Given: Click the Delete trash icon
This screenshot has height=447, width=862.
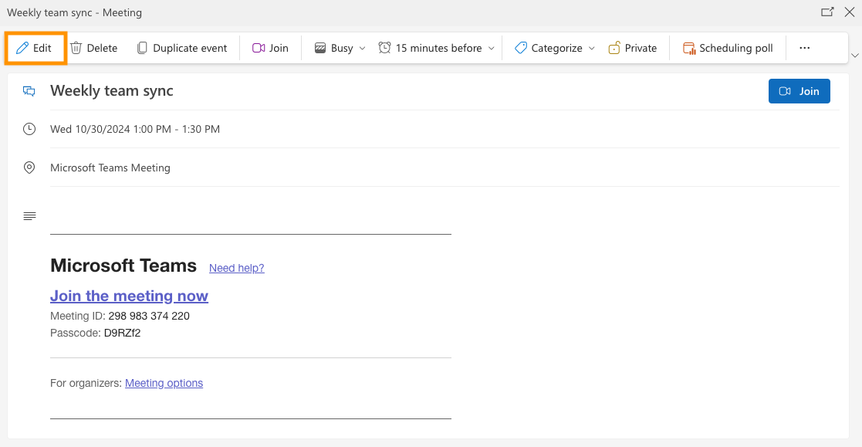Looking at the screenshot, I should tap(76, 48).
